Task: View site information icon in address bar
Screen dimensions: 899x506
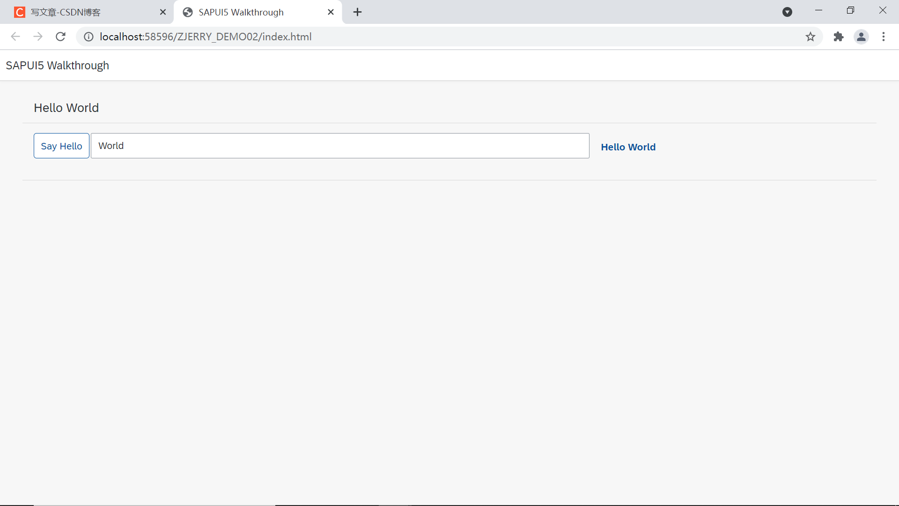Action: pyautogui.click(x=88, y=37)
